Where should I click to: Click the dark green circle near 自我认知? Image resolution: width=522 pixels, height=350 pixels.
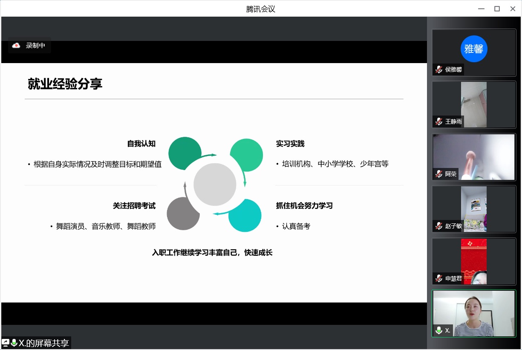185,153
